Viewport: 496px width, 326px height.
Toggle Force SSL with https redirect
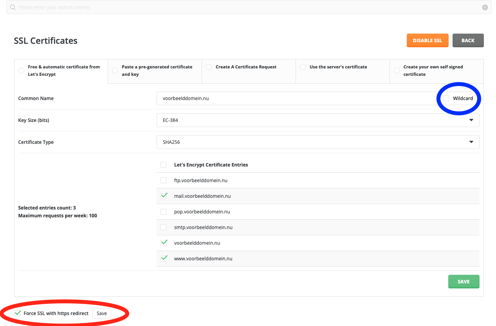pos(17,313)
